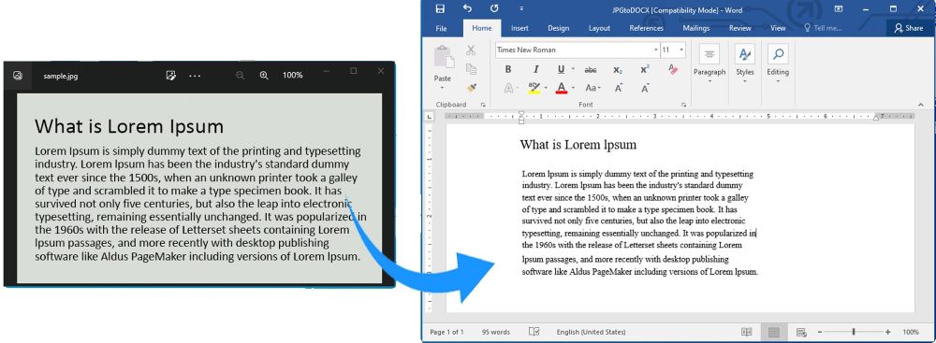Screen dimensions: 936x343
Task: Switch to Web Layout view
Action: click(x=801, y=332)
